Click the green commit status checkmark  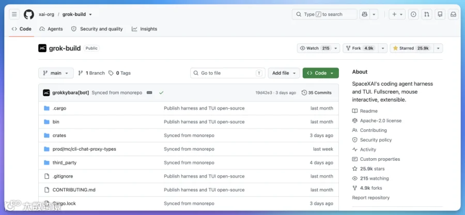pyautogui.click(x=161, y=93)
